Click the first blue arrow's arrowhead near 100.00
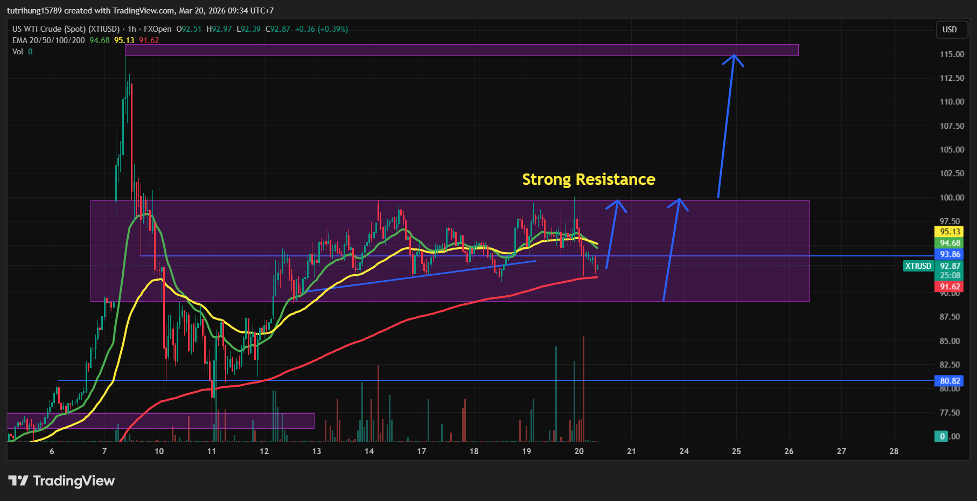This screenshot has width=977, height=501. 617,204
